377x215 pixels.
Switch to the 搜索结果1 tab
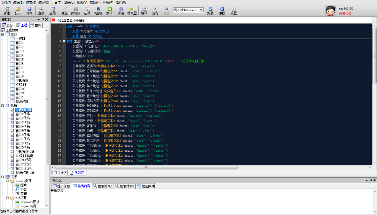(103, 186)
